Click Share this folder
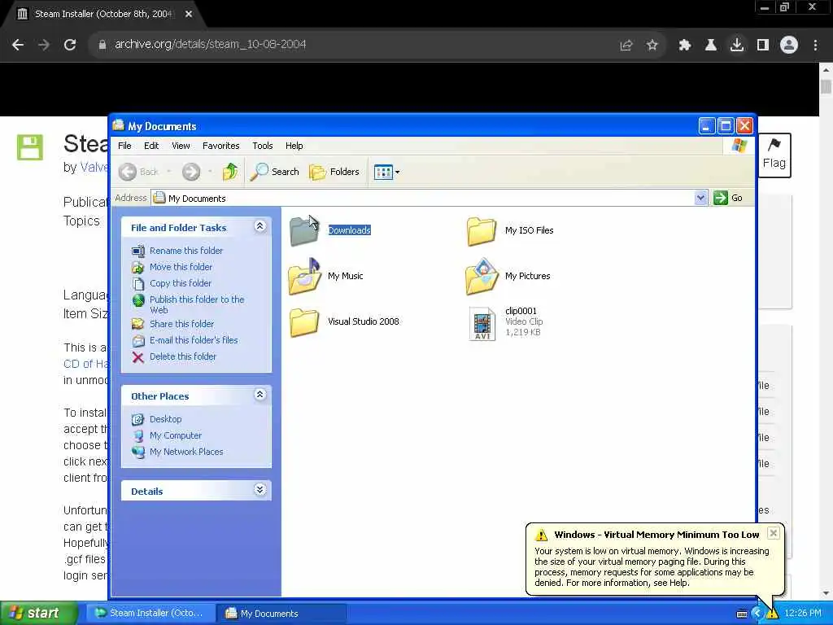The height and width of the screenshot is (625, 833). [x=181, y=324]
